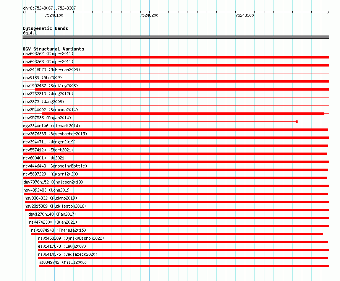This screenshot has width=340, height=281.
Task: Open nsv5468289 (ByrskaBishop2022) entry
Action: [71, 238]
